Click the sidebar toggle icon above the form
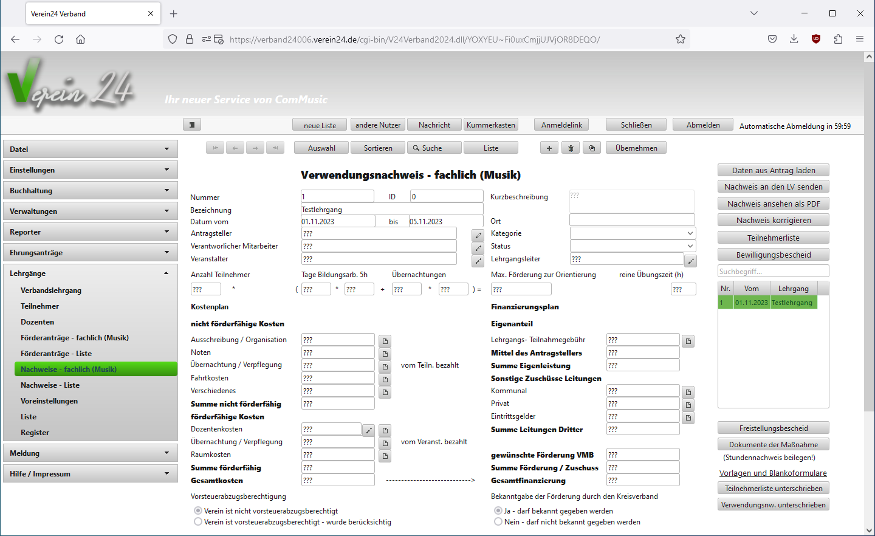The width and height of the screenshot is (875, 536). point(191,125)
